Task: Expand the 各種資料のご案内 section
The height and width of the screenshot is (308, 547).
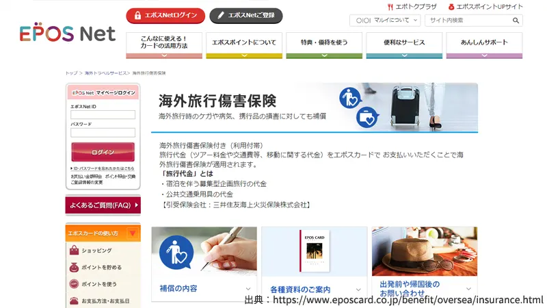Action: 315,290
